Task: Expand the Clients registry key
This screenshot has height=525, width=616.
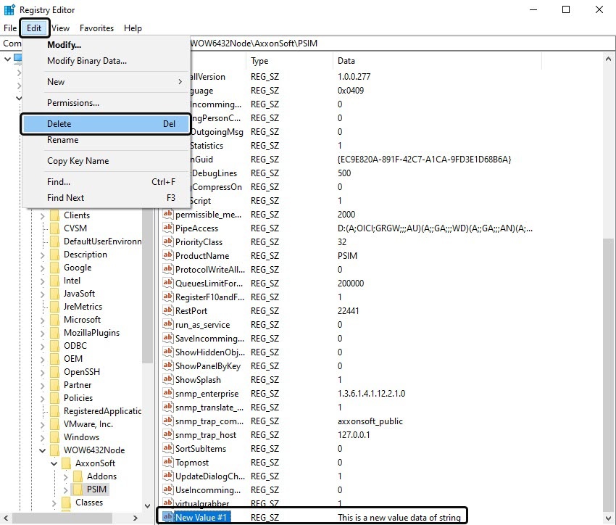Action: (x=43, y=215)
